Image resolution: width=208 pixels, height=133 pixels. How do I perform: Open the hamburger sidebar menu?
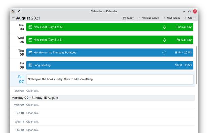click(x=13, y=18)
